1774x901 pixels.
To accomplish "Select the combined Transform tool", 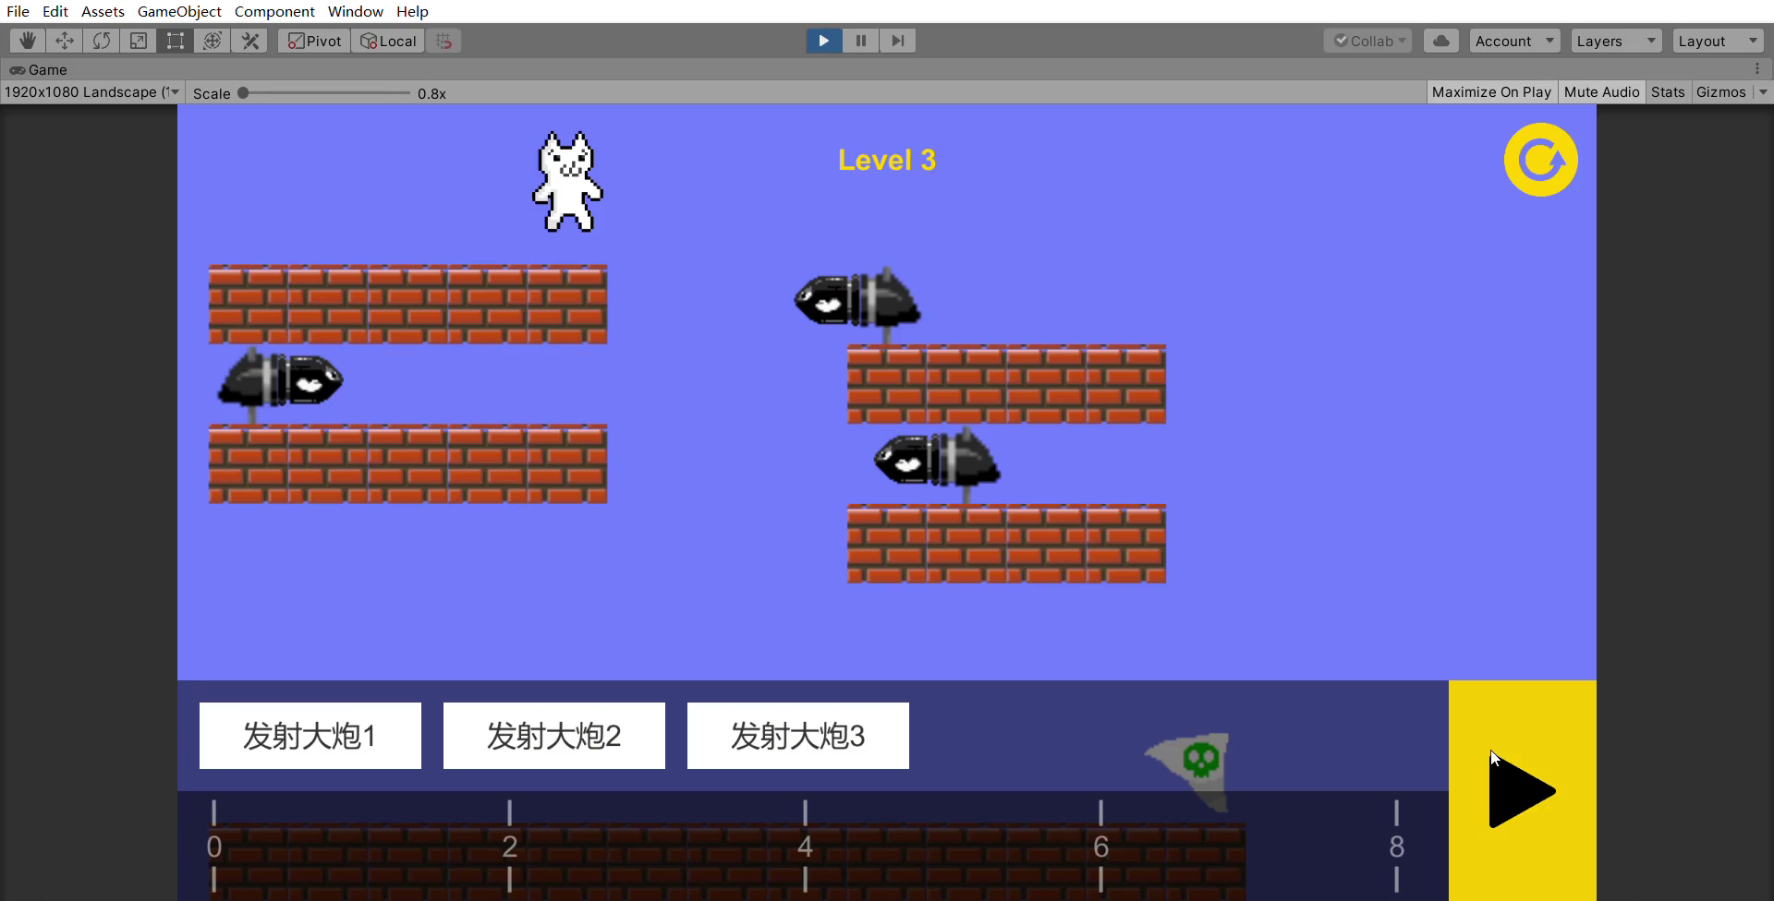I will (213, 41).
